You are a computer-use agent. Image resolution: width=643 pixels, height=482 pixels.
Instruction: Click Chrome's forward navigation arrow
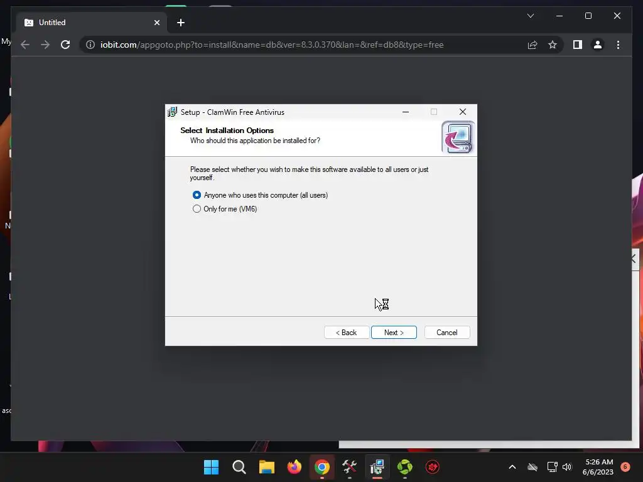(x=45, y=45)
